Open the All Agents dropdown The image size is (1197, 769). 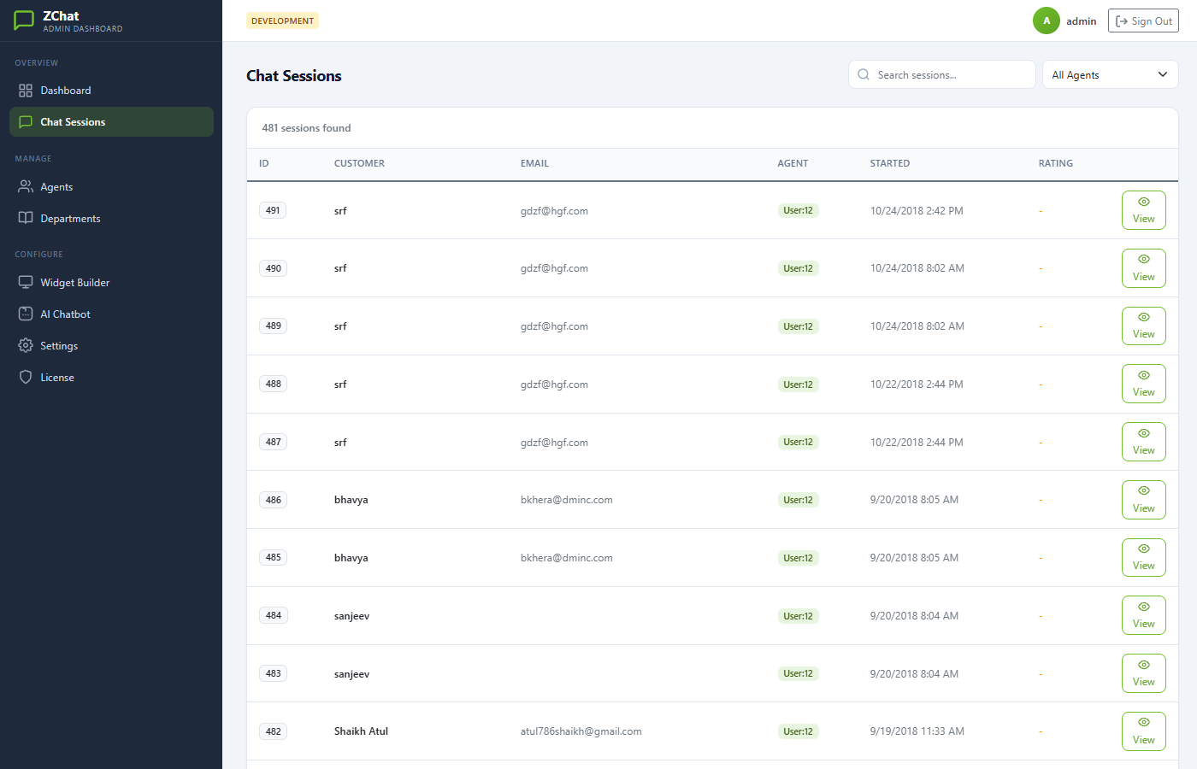(x=1110, y=74)
